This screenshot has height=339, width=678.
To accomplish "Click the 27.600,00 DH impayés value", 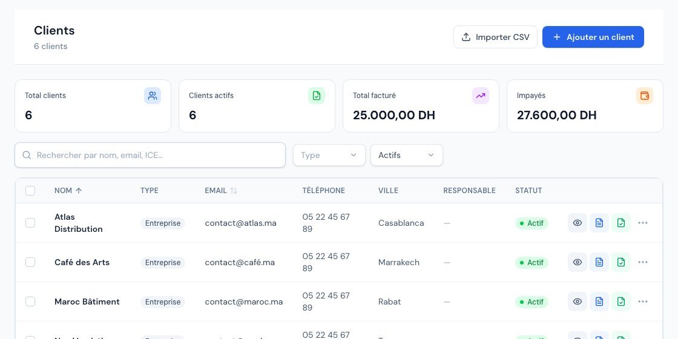I will [556, 115].
